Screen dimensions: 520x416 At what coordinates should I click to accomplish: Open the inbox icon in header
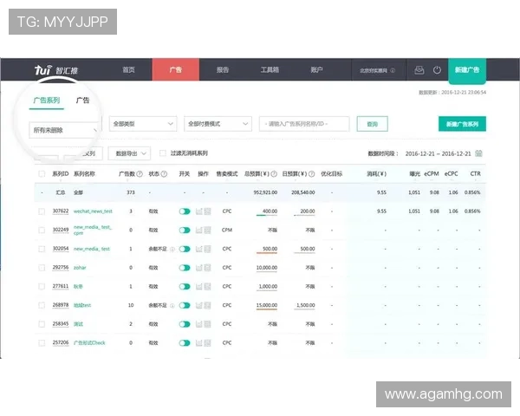coord(419,70)
